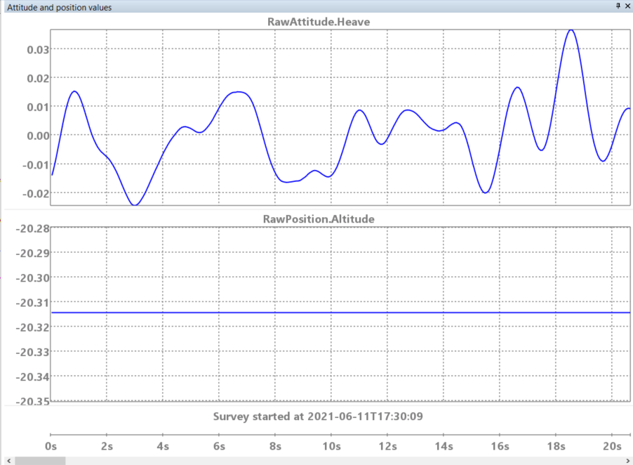Click the -20.32 label on Altitude axis

tap(32, 327)
